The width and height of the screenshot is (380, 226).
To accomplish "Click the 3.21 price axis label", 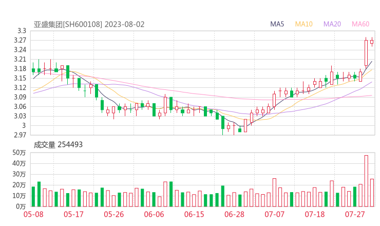I will tap(20, 59).
